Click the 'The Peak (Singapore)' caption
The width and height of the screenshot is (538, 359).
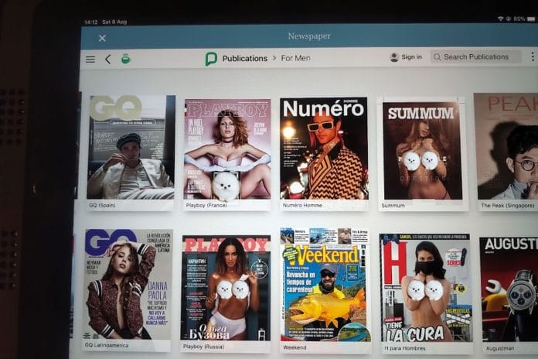point(507,206)
